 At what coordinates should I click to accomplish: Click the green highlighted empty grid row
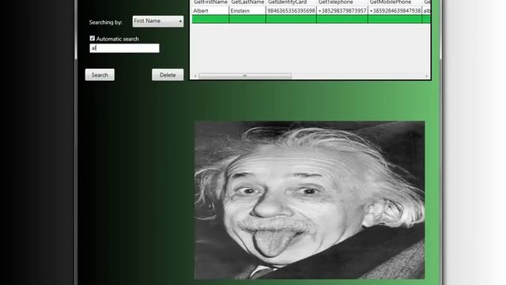[311, 19]
